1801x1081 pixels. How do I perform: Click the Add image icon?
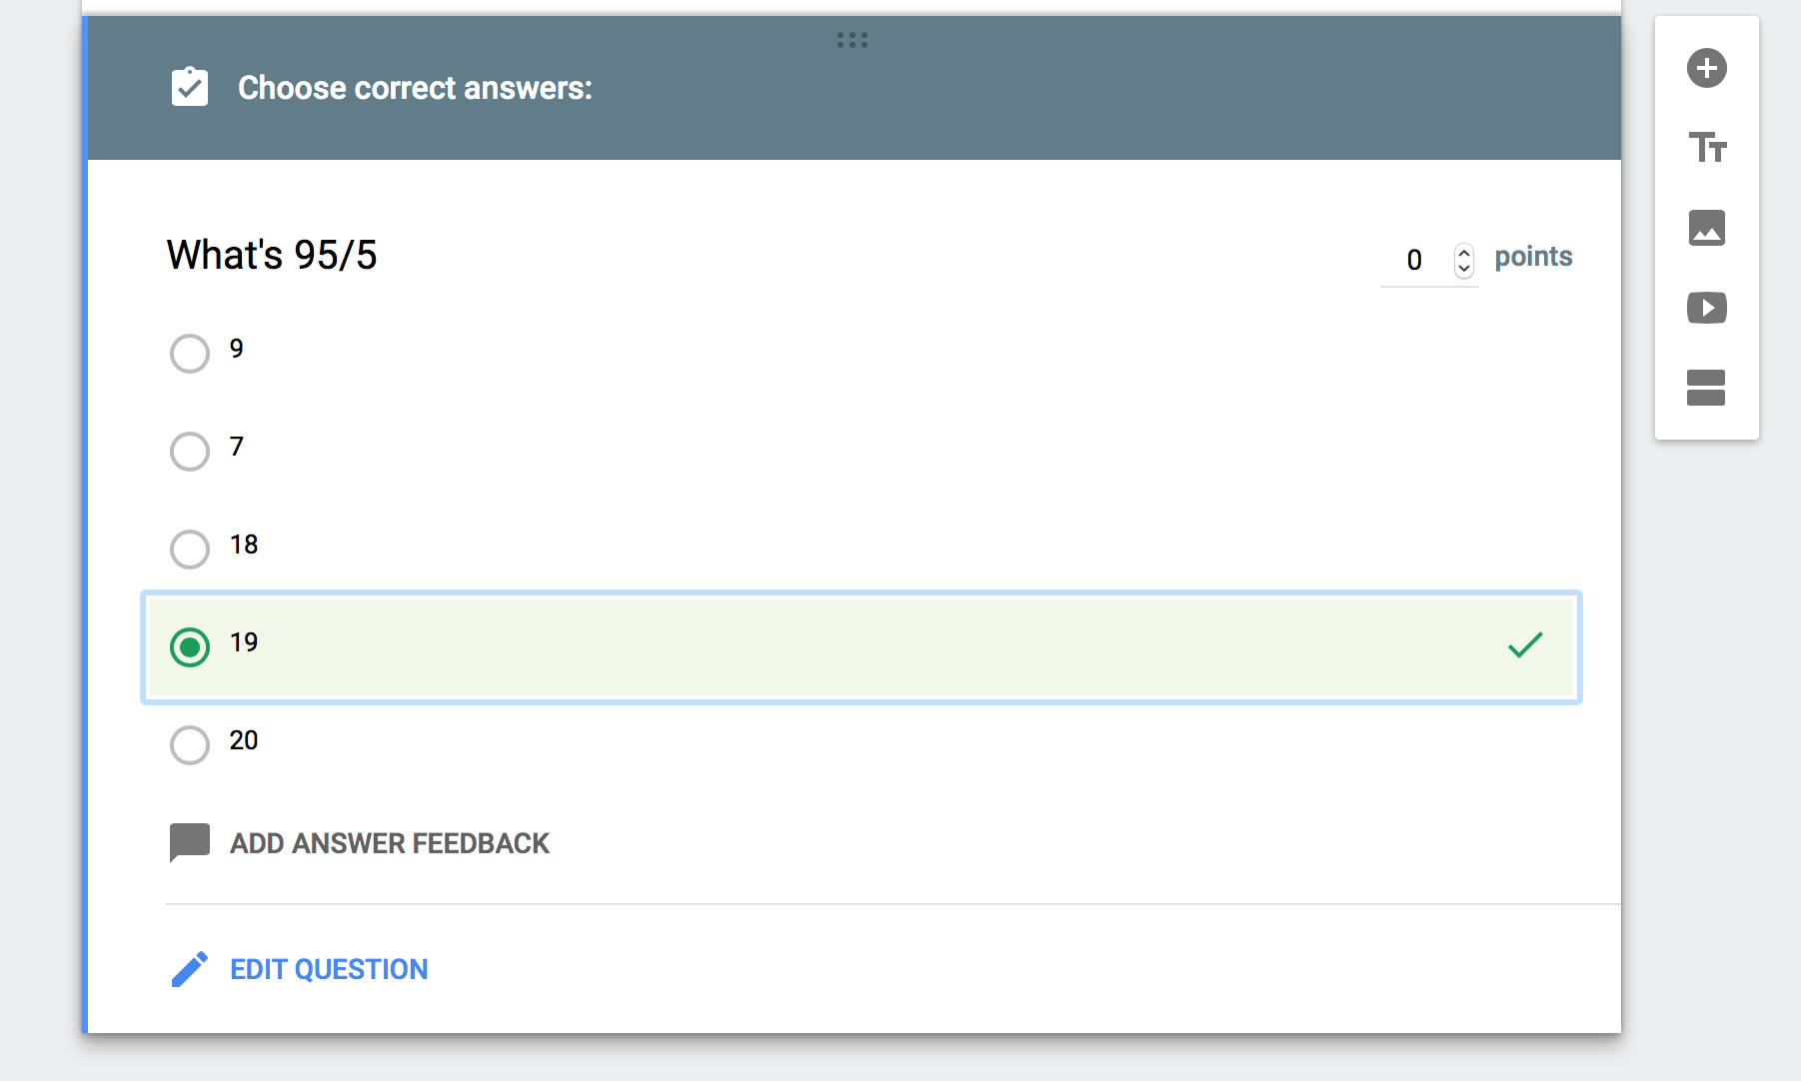click(x=1707, y=228)
